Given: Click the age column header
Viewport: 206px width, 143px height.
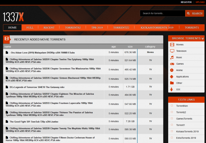Looking at the screenshot, I should [113, 46].
